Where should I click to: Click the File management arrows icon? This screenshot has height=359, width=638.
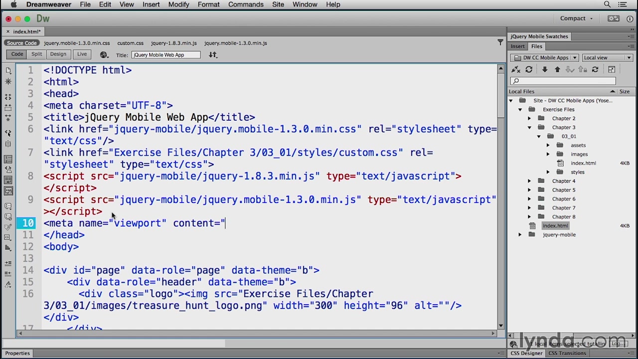[x=213, y=55]
